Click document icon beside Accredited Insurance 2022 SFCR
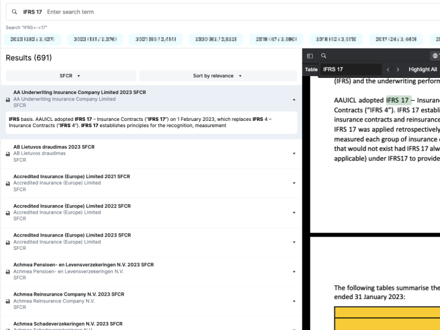 8,213
